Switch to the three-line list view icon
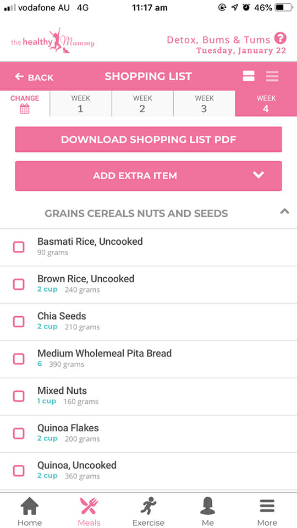 click(272, 76)
